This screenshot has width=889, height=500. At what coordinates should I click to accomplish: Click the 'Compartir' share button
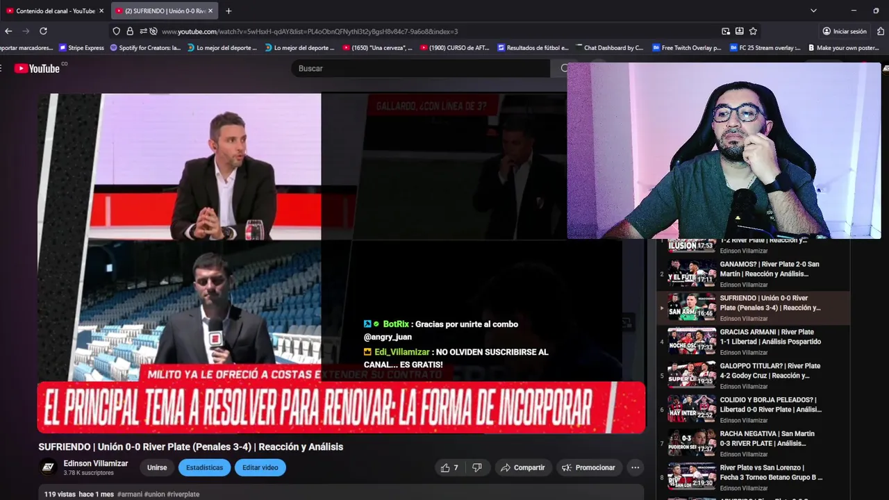click(523, 467)
